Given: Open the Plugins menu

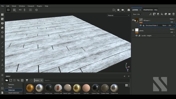Looking at the screenshot, I should tap(39, 6).
